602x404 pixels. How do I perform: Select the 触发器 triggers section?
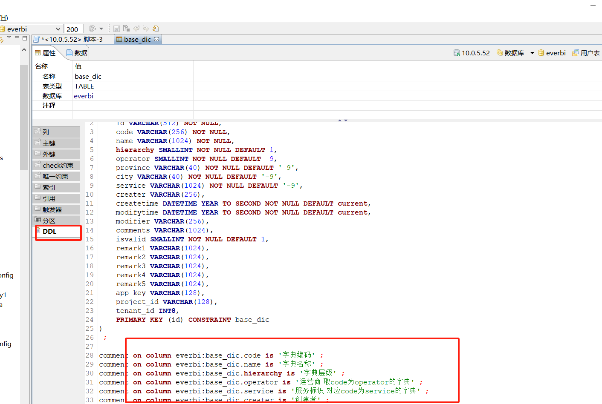coord(56,209)
